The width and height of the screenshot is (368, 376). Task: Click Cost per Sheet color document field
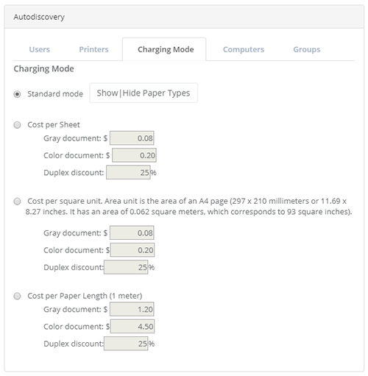tap(134, 155)
